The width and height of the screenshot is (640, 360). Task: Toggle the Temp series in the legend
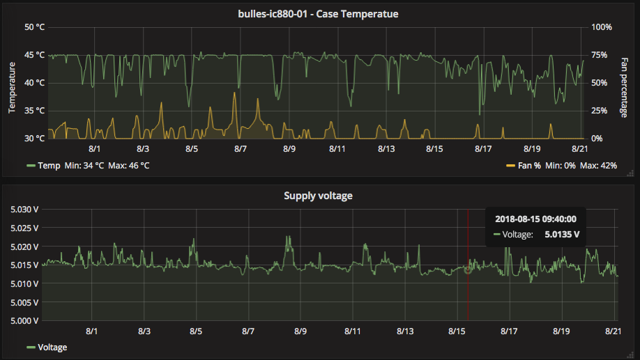[49, 166]
